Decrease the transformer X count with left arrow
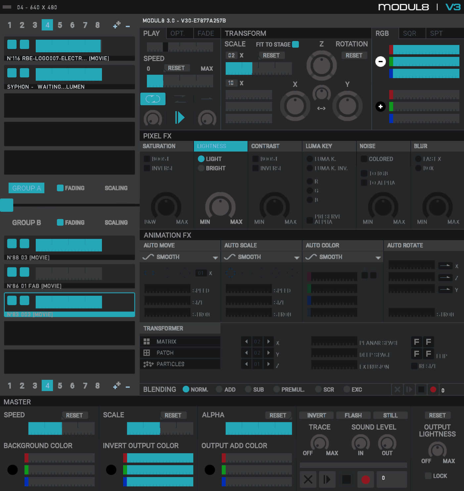Screen dimensions: 464x491 click(x=246, y=341)
